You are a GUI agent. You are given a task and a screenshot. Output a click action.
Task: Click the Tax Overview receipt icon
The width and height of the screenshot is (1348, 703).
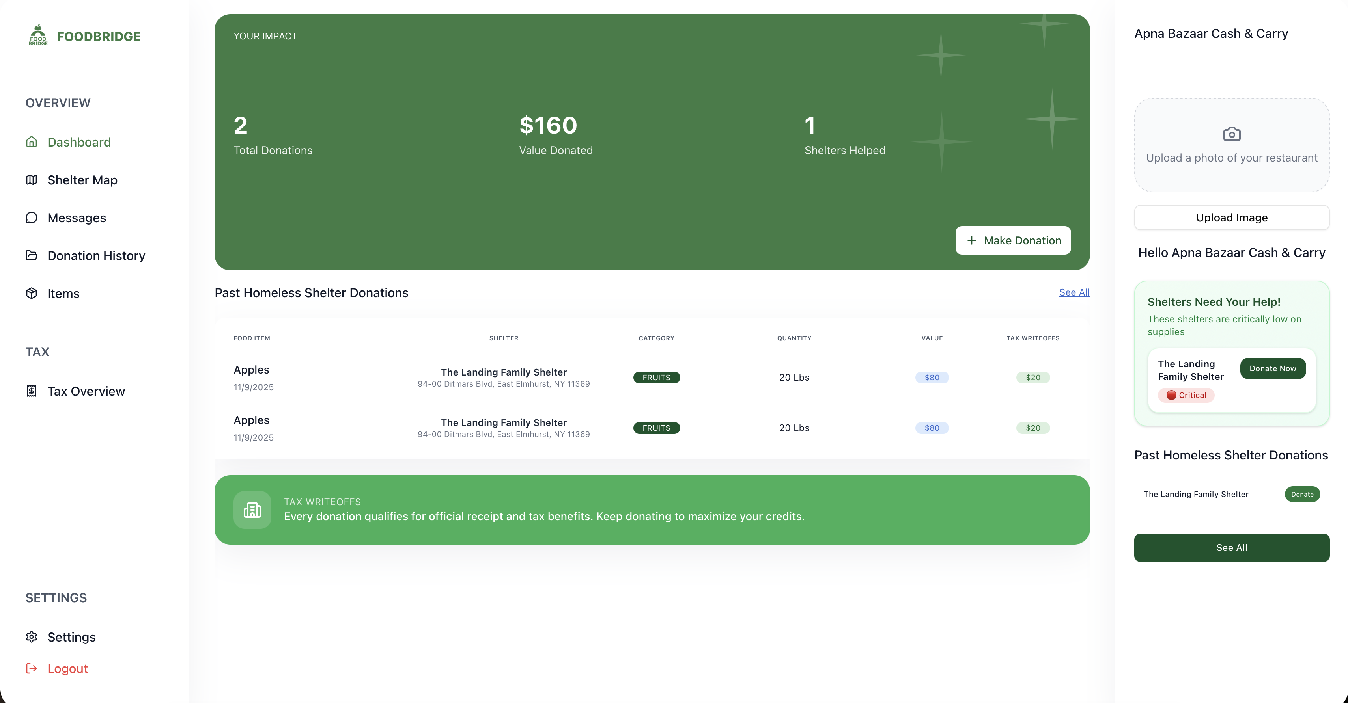(32, 391)
